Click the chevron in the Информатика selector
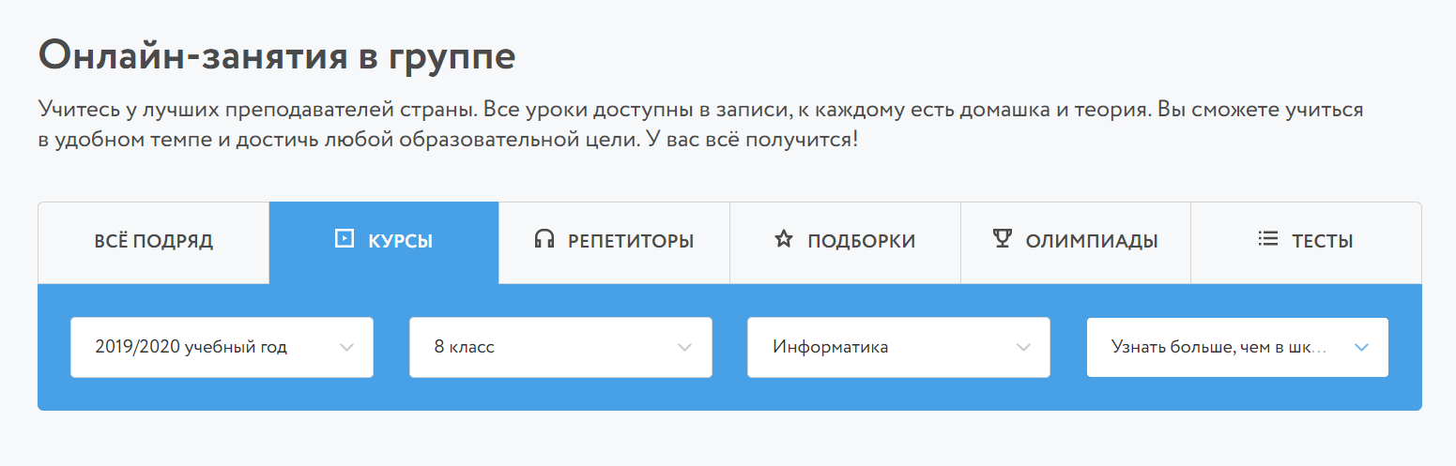 tap(1023, 348)
